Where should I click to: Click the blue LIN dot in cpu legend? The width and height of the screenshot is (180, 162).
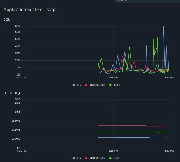tap(74, 85)
